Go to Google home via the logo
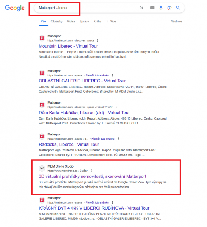 (15, 8)
